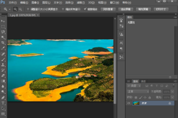Viewport: 178px width, 118px height.
Task: Select the Path Selection tool
Action: [3, 108]
